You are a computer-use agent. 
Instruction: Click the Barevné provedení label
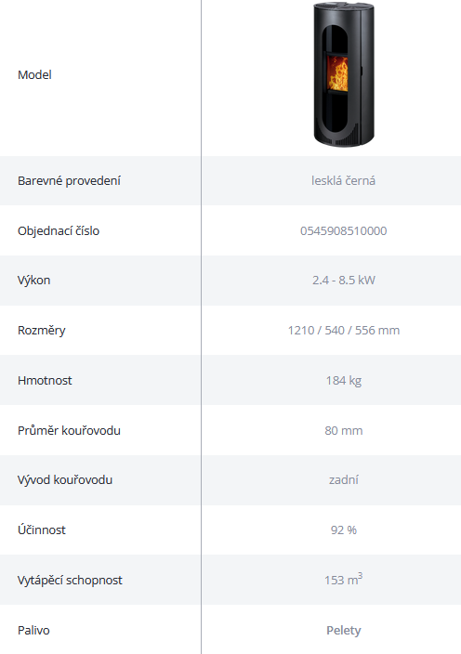coord(69,180)
